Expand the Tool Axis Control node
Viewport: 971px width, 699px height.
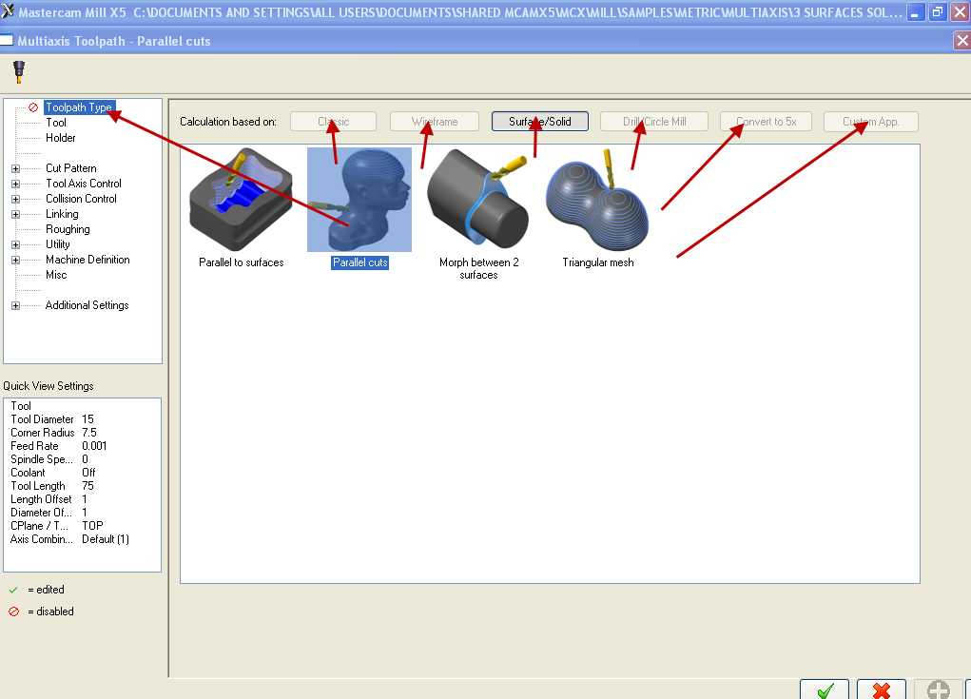click(15, 184)
